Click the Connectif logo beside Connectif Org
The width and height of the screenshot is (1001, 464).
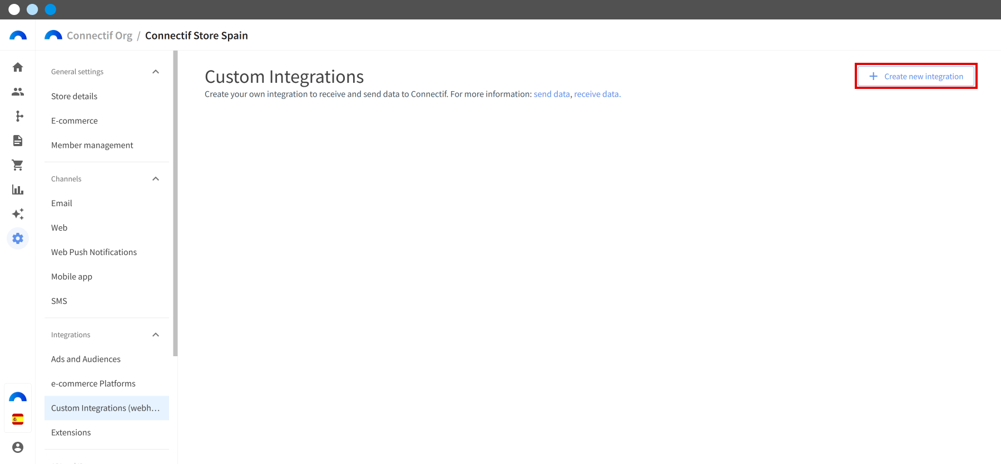[x=53, y=36]
